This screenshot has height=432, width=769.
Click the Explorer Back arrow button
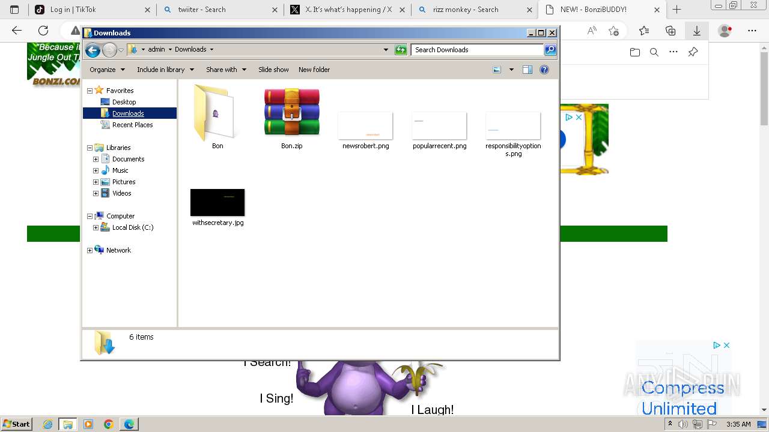pos(93,50)
